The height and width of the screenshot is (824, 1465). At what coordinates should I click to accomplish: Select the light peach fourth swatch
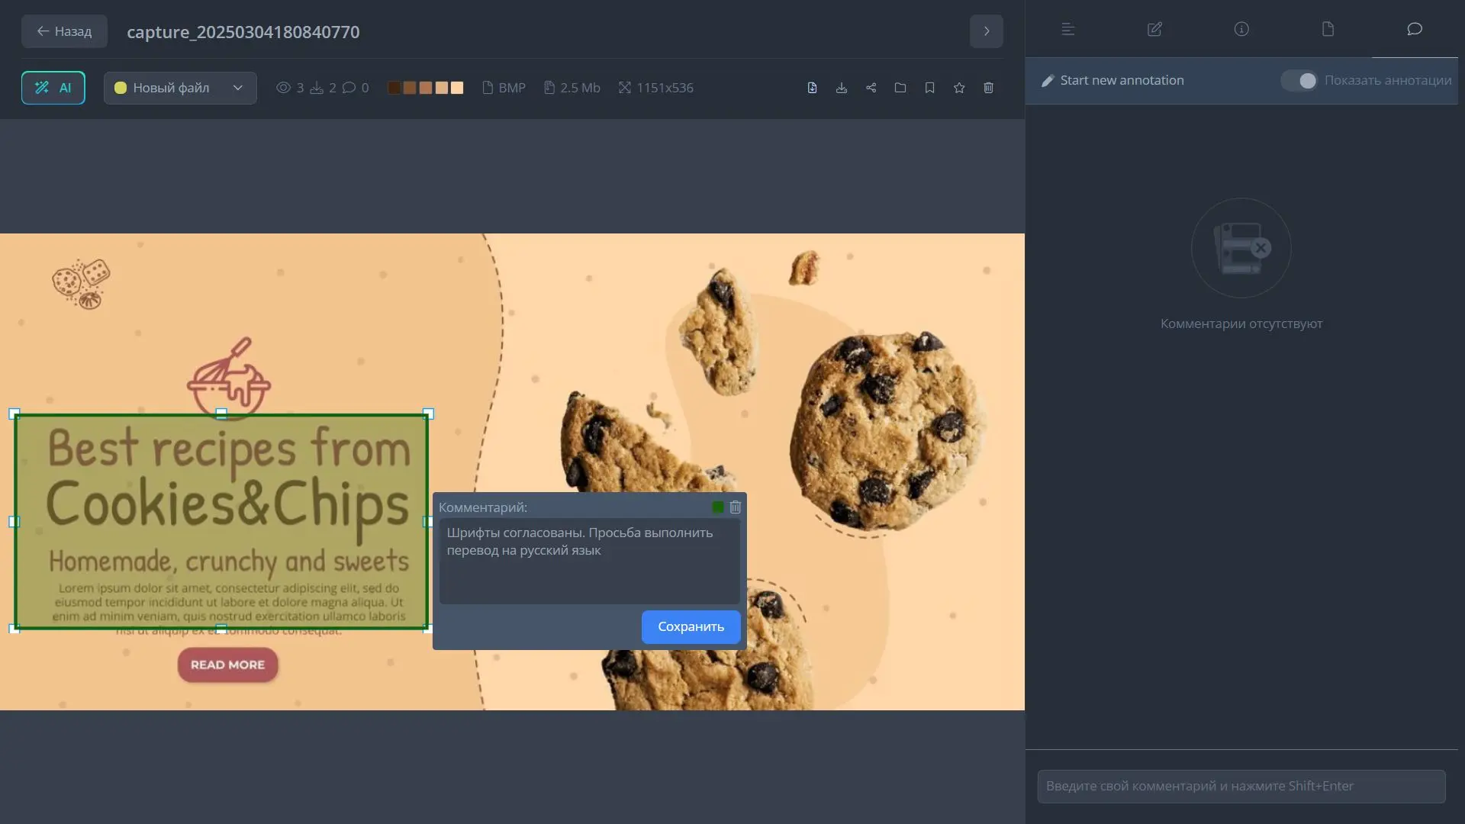[442, 88]
